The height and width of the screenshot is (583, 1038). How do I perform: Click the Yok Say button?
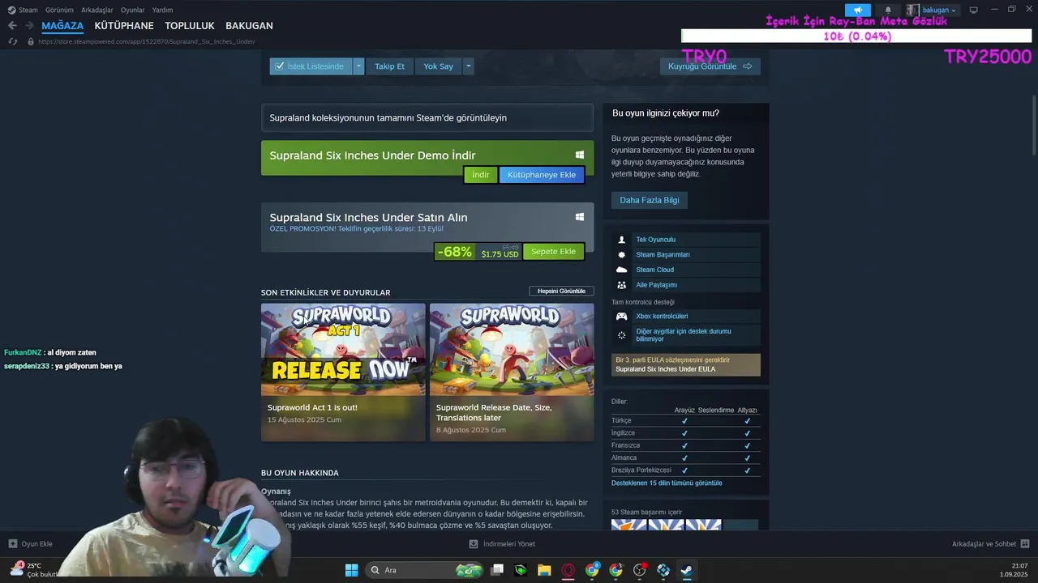click(x=438, y=66)
